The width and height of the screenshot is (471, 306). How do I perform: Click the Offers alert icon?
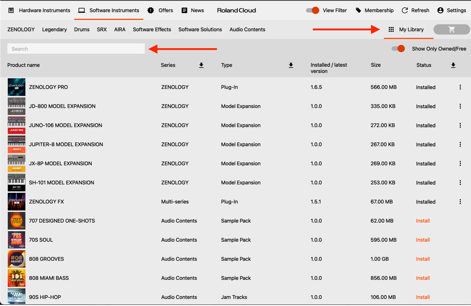[x=150, y=10]
